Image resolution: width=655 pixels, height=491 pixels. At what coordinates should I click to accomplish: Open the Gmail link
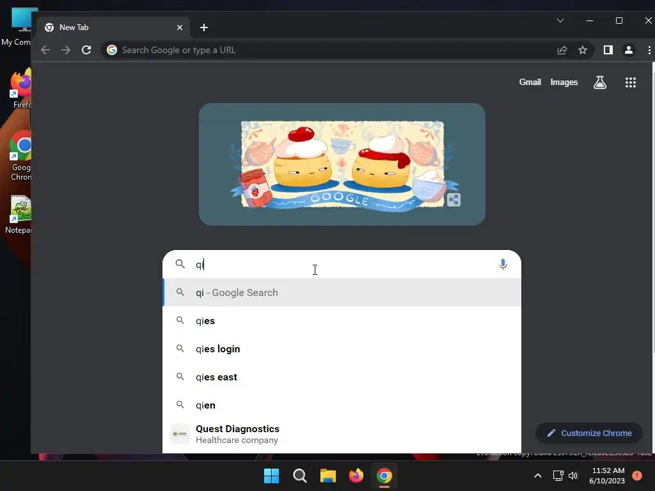coord(530,82)
